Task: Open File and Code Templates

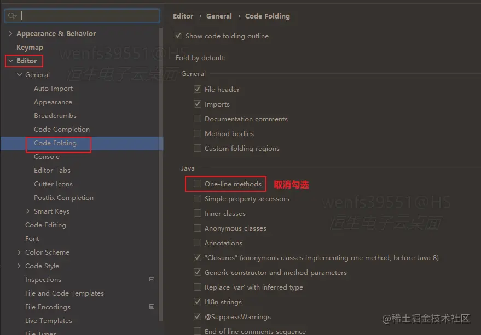Action: pyautogui.click(x=65, y=293)
